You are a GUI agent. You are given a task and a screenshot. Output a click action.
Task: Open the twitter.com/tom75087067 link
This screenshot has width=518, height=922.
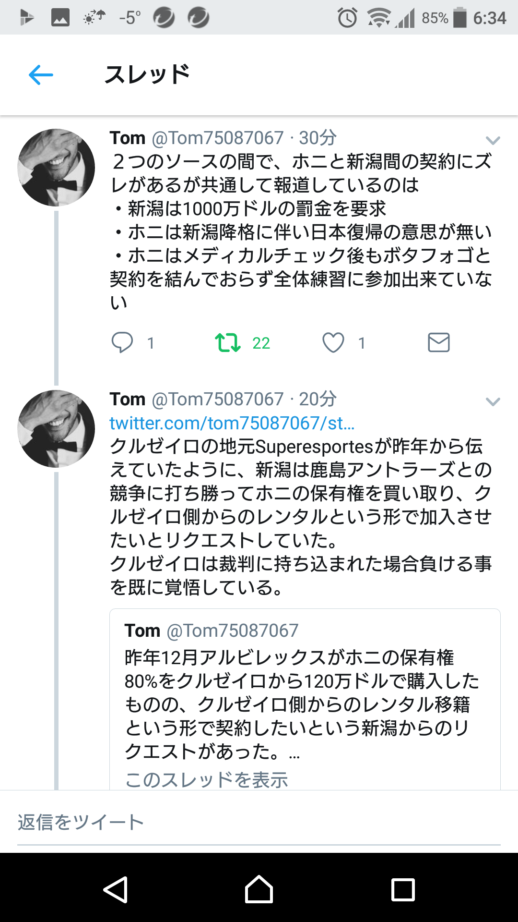click(232, 423)
